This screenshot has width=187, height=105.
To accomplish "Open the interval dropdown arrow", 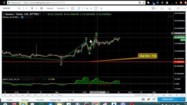I will pos(26,8).
